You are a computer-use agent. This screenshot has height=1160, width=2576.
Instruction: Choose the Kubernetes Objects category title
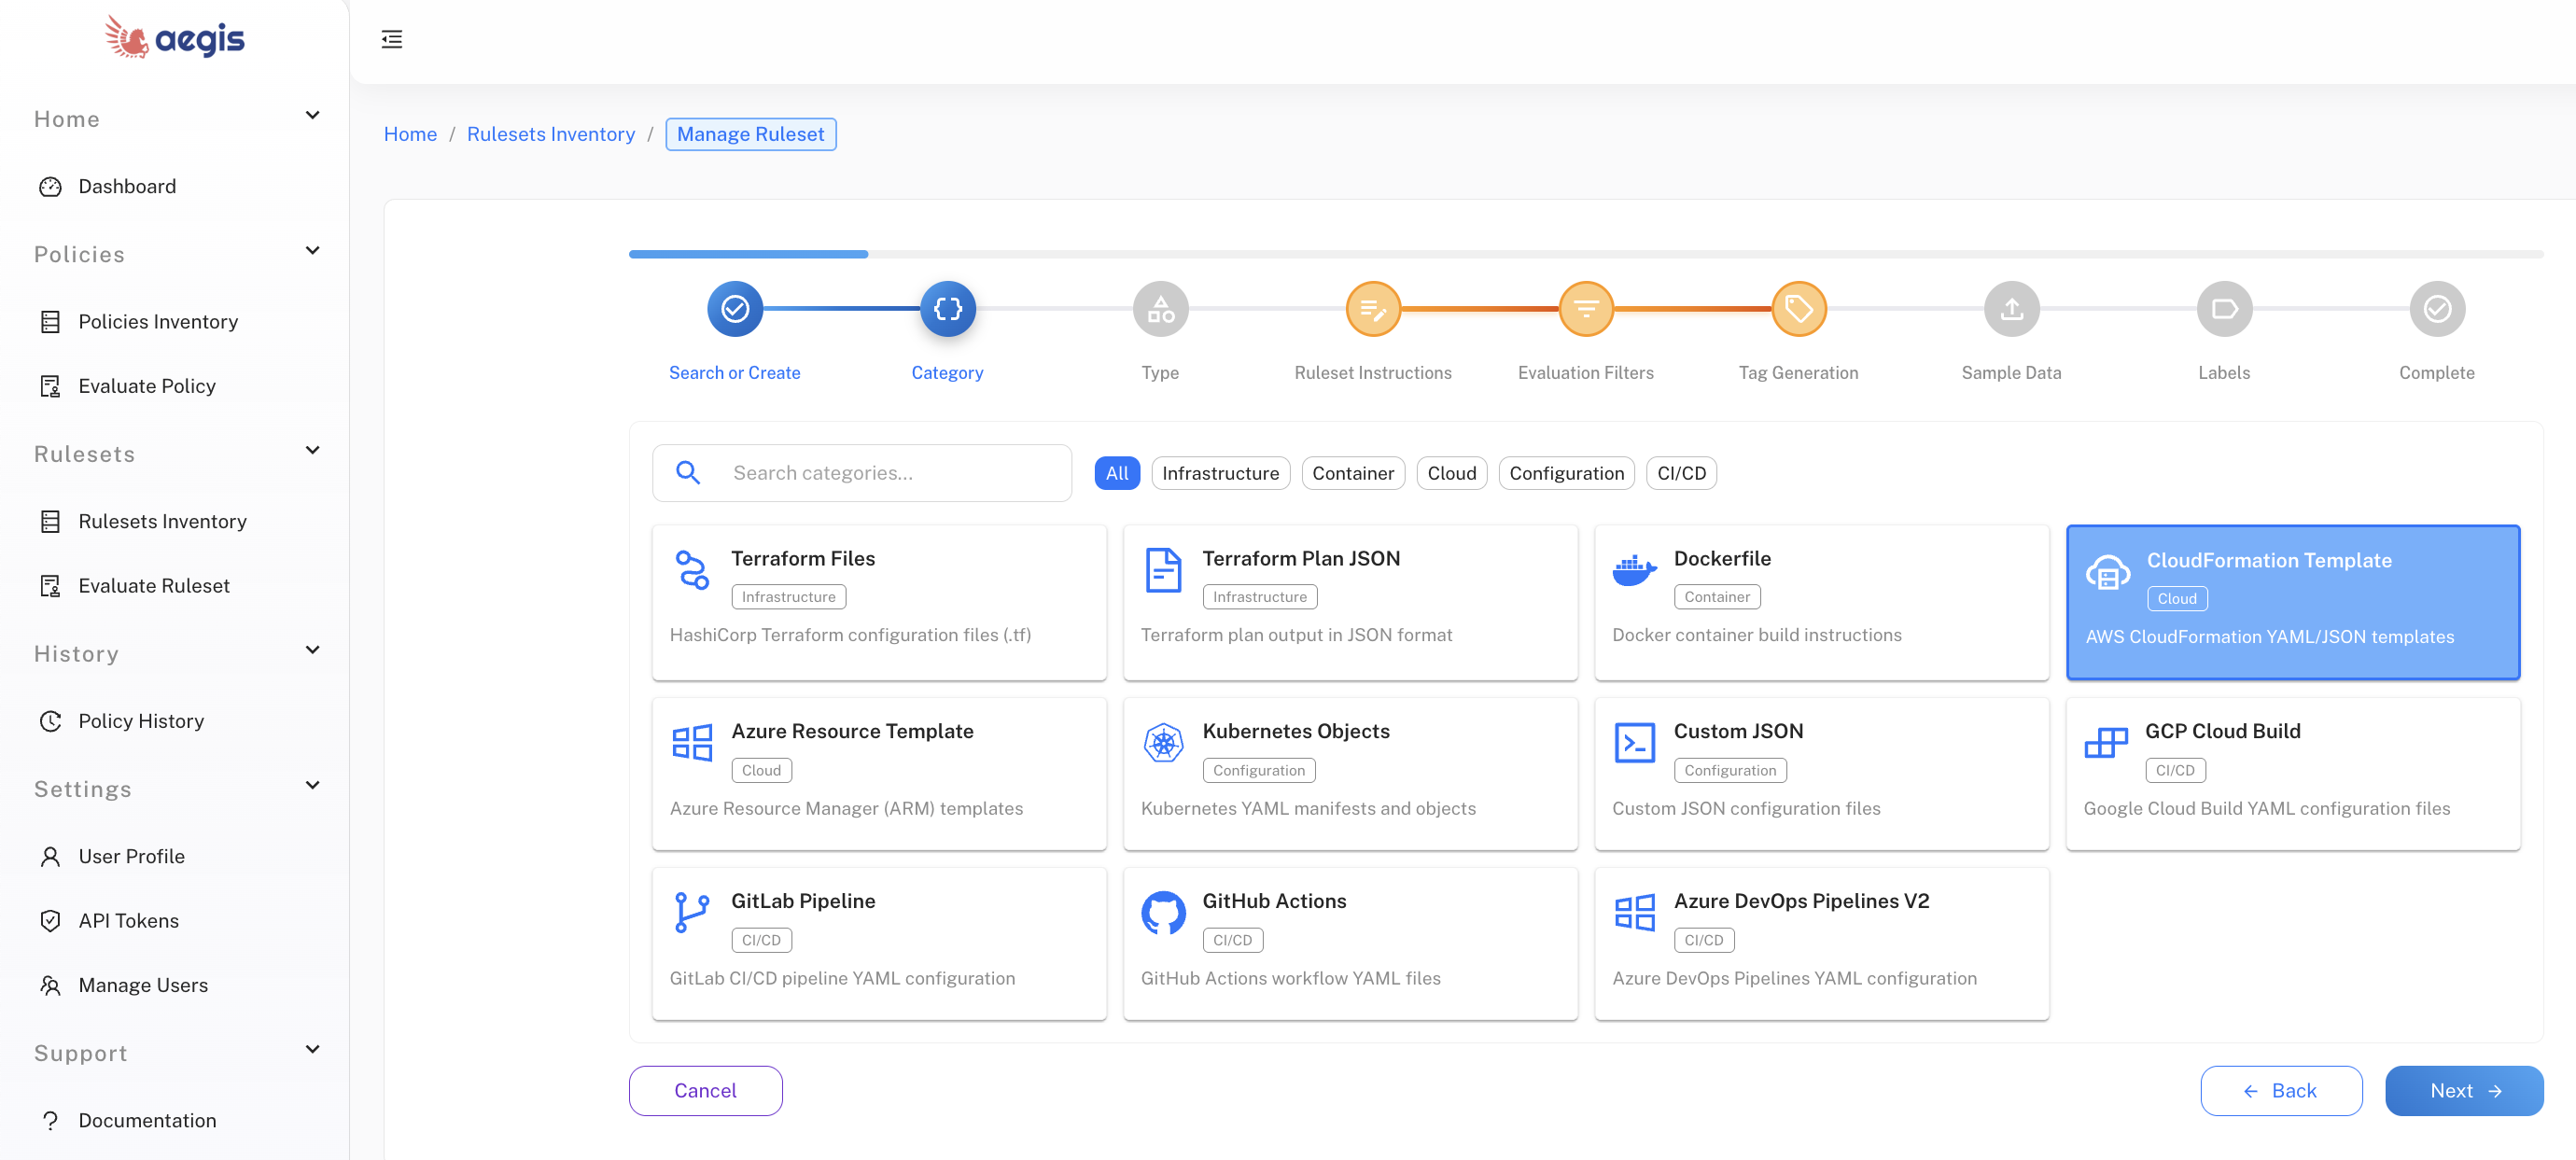click(1296, 731)
